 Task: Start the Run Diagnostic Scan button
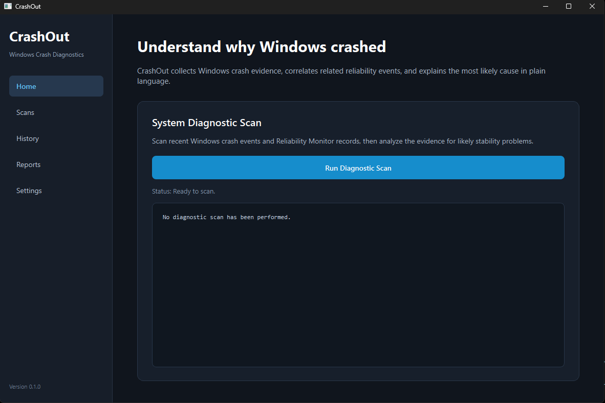pyautogui.click(x=358, y=168)
